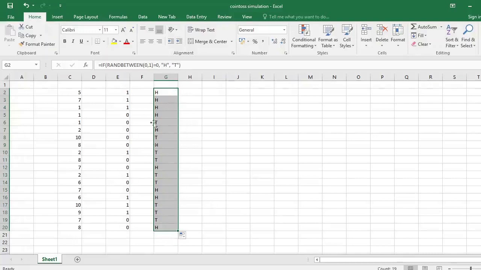The height and width of the screenshot is (270, 481).
Task: Apply red font color swatch
Action: tap(127, 41)
